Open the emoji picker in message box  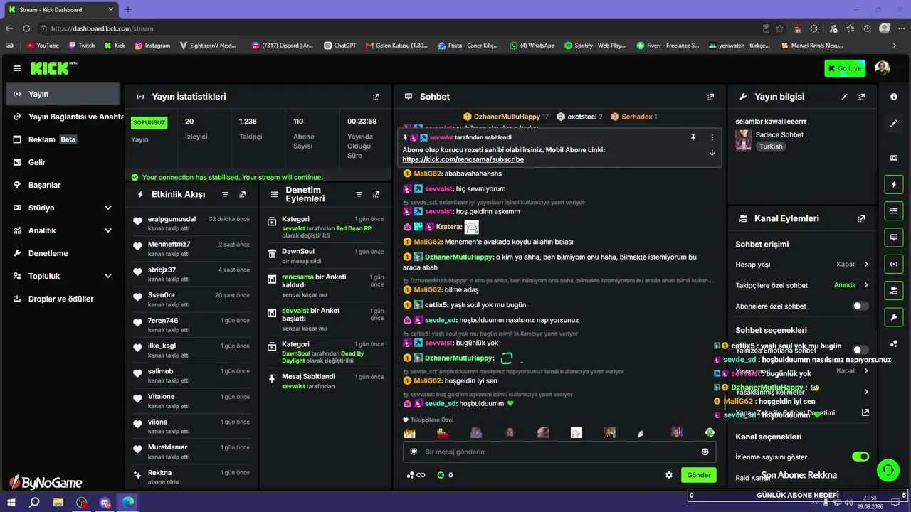click(705, 452)
